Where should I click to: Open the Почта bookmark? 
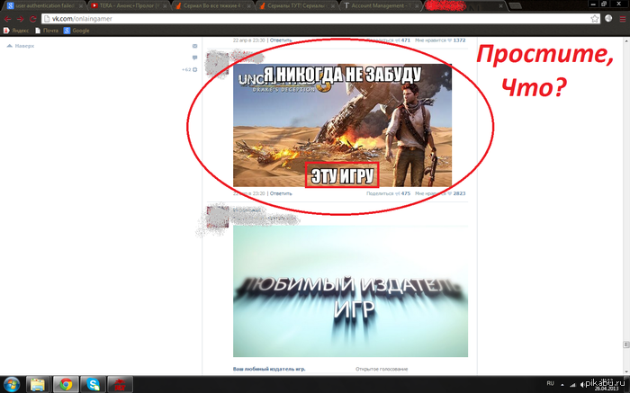(50, 31)
